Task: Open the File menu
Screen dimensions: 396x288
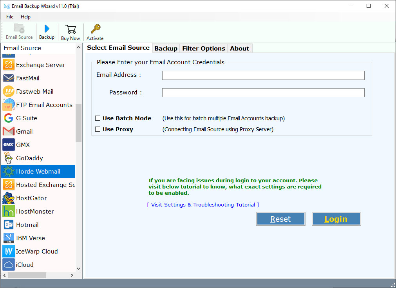Action: pos(10,17)
